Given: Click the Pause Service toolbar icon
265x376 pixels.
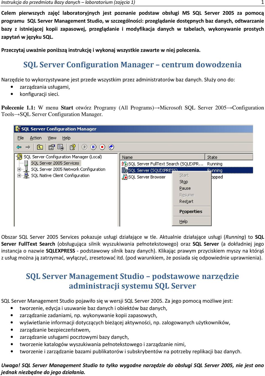Looking at the screenshot, I should click(93, 147).
